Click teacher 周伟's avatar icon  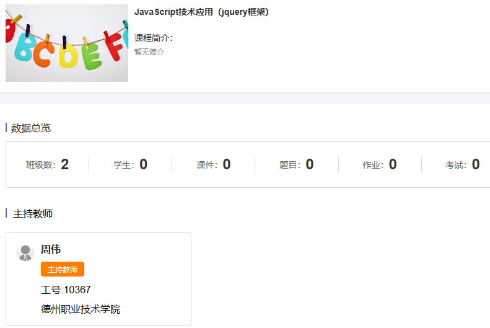[25, 252]
